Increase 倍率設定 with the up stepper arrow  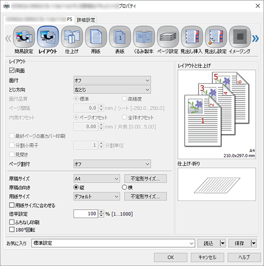[101, 212]
